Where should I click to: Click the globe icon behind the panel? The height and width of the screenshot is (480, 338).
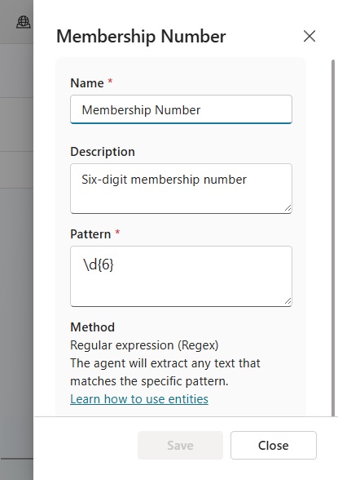[23, 22]
